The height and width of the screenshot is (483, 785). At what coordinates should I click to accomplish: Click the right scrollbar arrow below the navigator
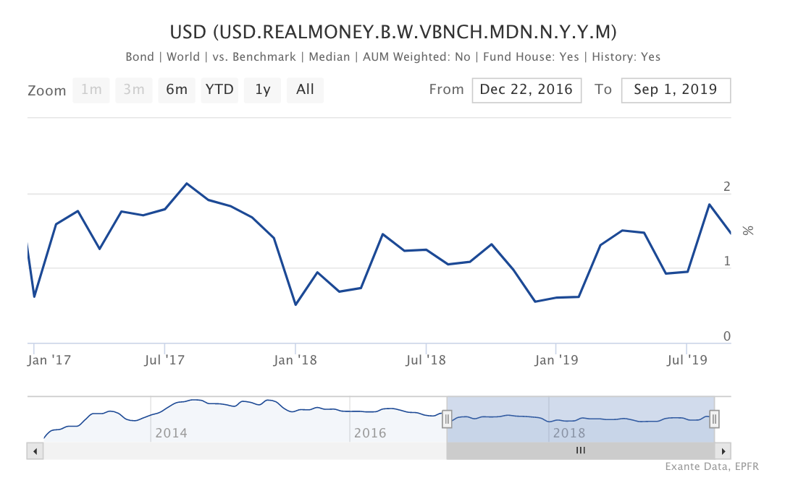pos(723,450)
